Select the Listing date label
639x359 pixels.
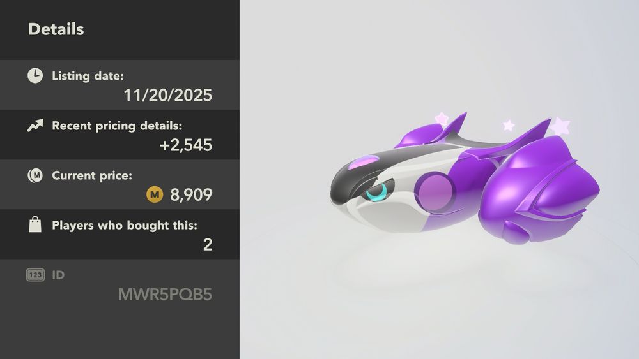tap(88, 76)
